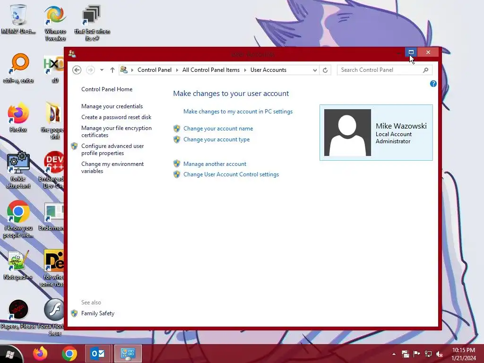Click the muted volume tray icon

(x=440, y=354)
